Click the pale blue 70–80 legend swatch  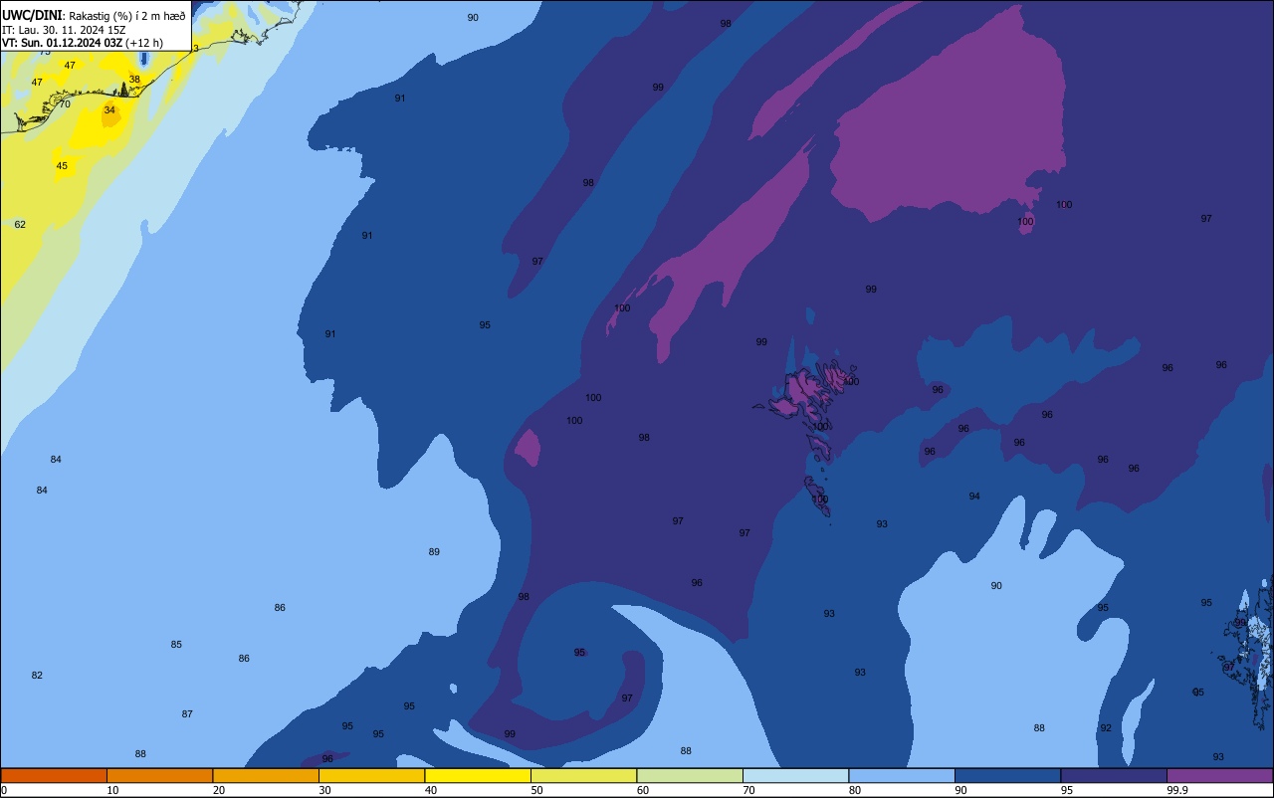point(795,775)
